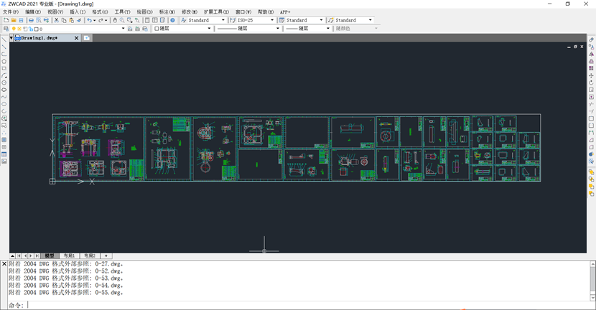Switch to the 布局1 layout tab

point(69,255)
